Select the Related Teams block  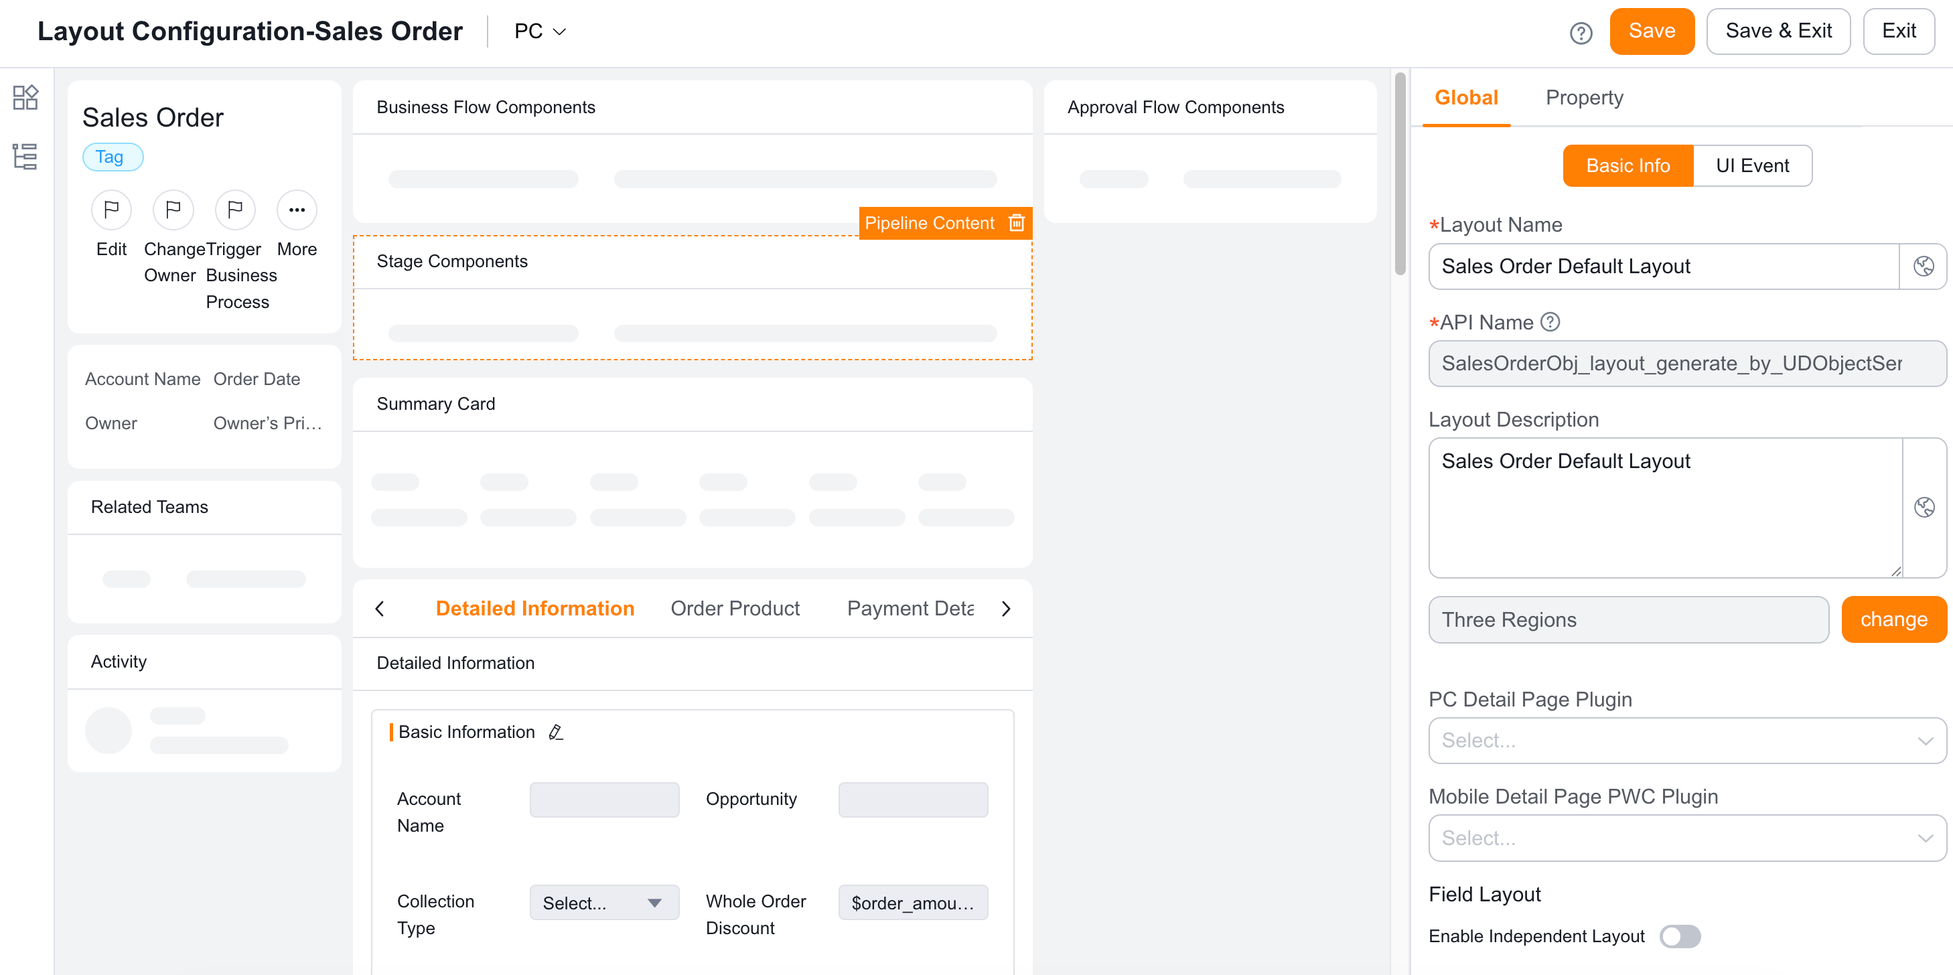point(204,552)
